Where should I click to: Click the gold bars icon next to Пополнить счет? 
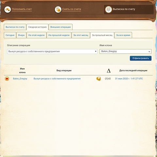pos(8,9)
